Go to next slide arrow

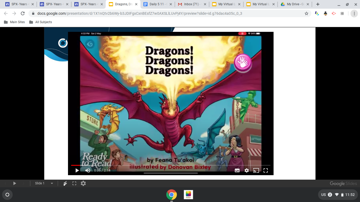(x=24, y=183)
